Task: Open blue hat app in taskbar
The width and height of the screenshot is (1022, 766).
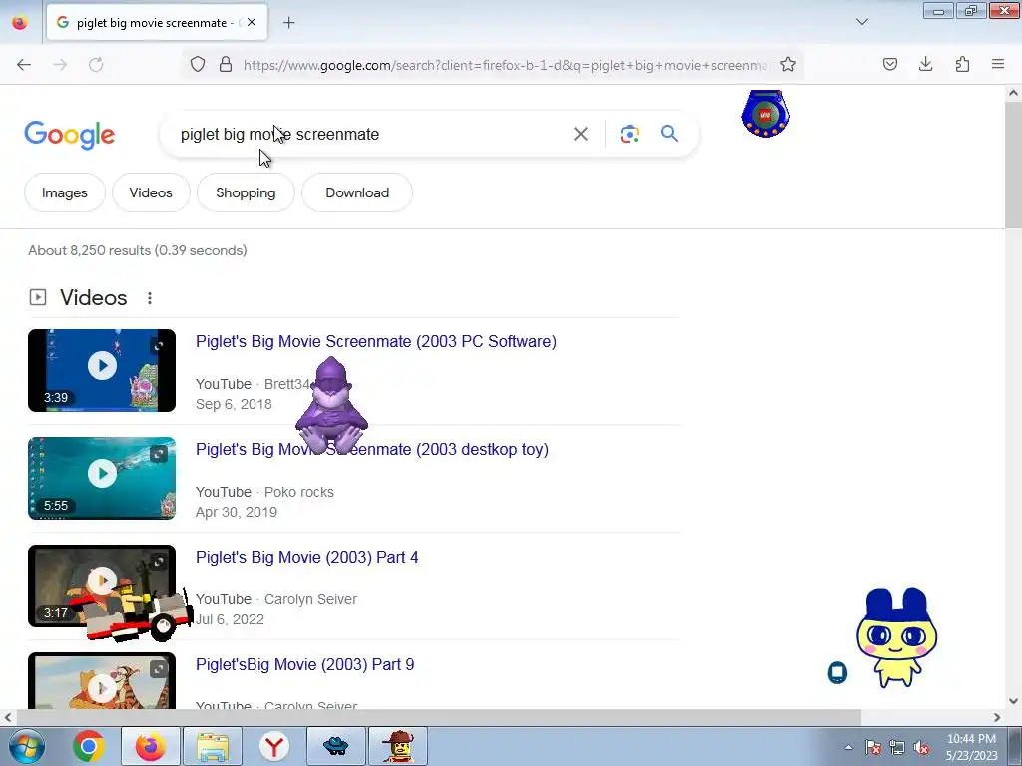Action: (x=336, y=746)
